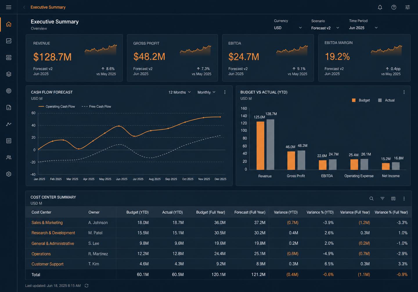
Task: Open the settings gear sidebar icon
Action: (x=9, y=174)
